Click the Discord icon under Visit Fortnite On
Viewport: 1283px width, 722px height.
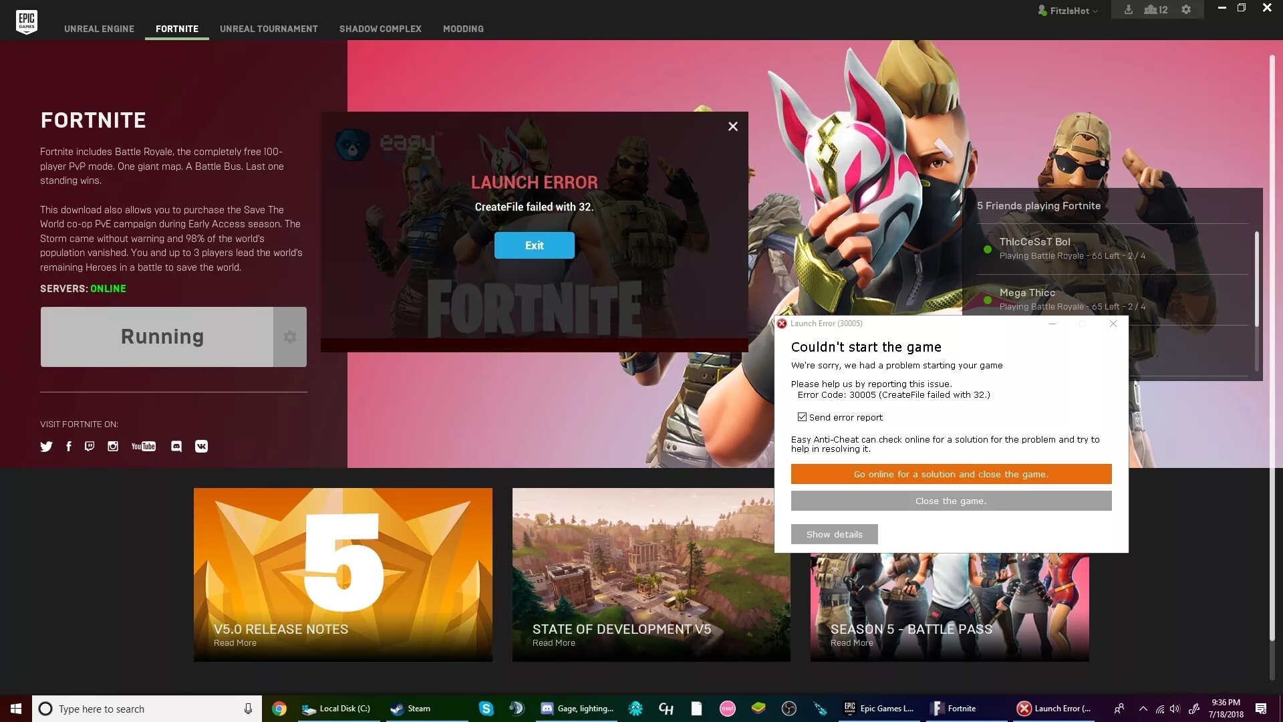tap(176, 446)
